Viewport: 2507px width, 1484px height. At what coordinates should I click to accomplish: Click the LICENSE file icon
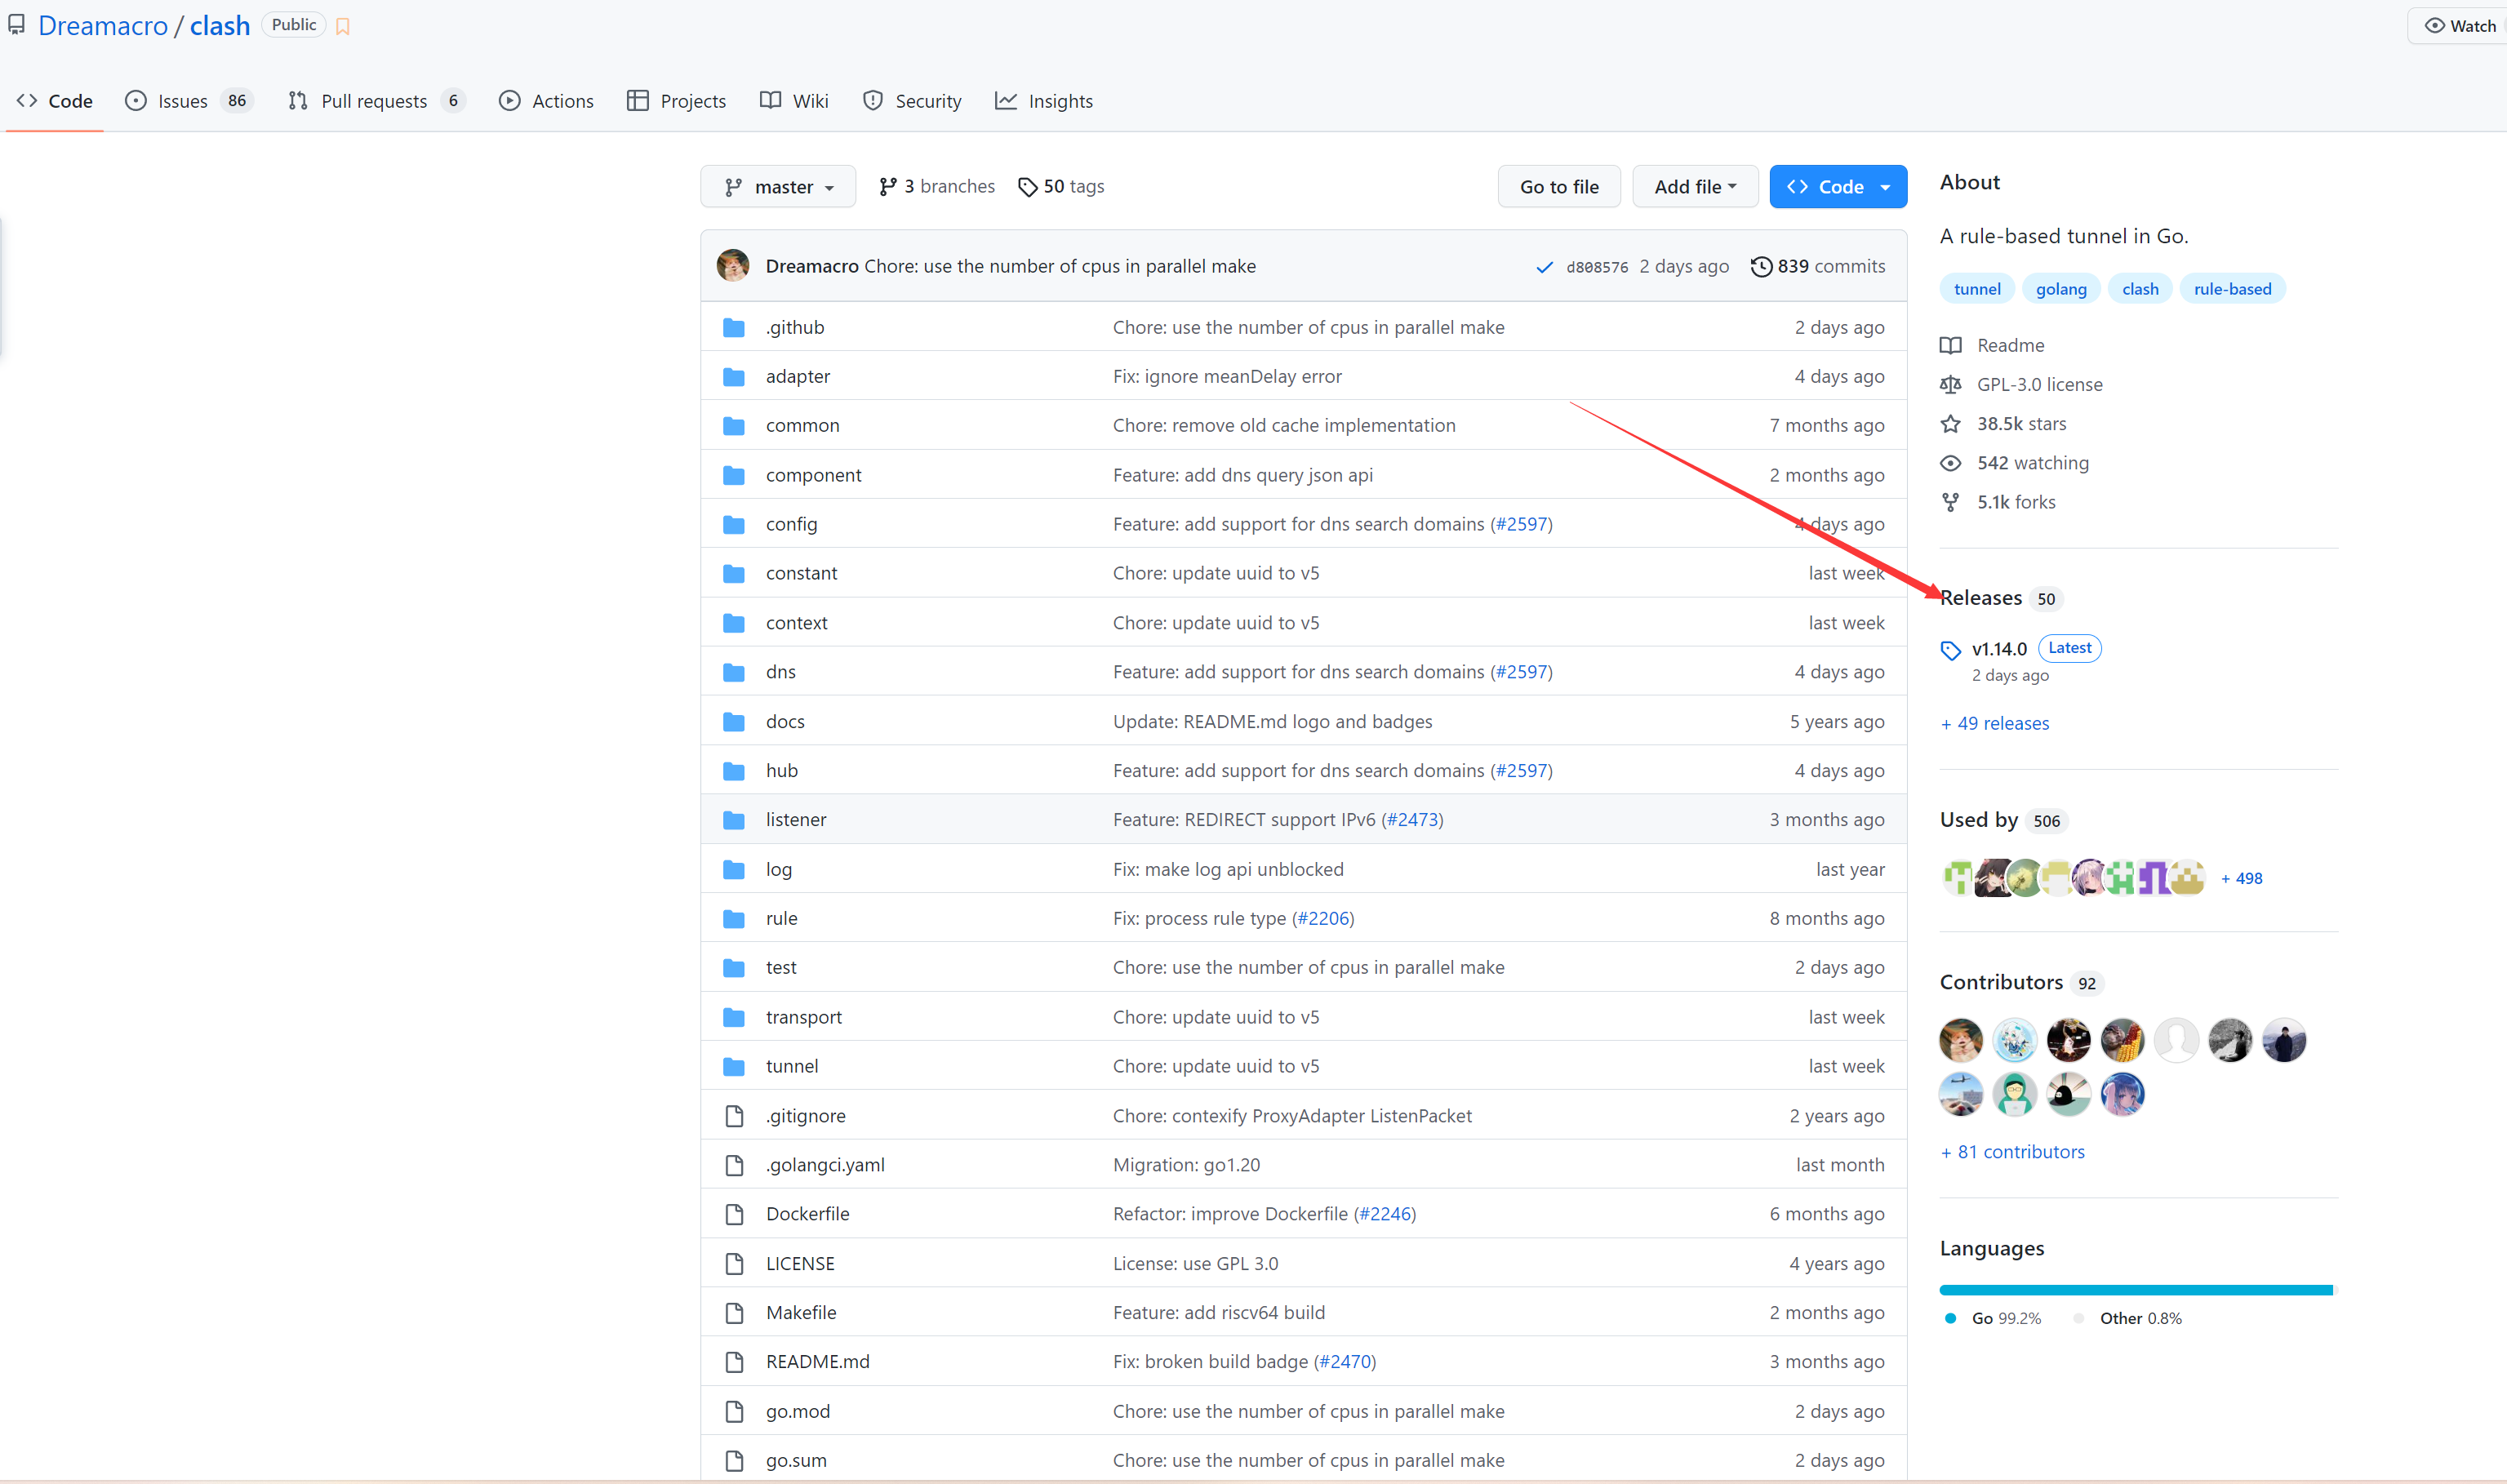click(734, 1264)
